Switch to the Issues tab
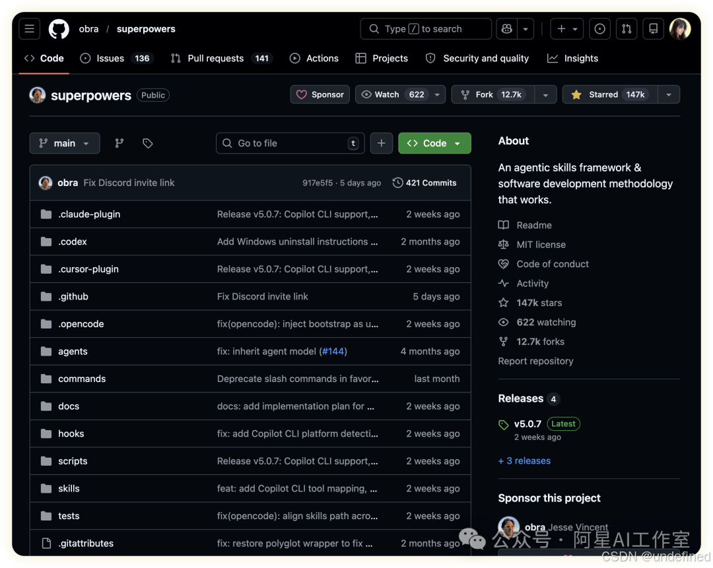The image size is (713, 568). (x=117, y=58)
